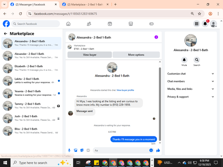Click the More options button
Screen dimensions: 223x167
[x=136, y=55]
